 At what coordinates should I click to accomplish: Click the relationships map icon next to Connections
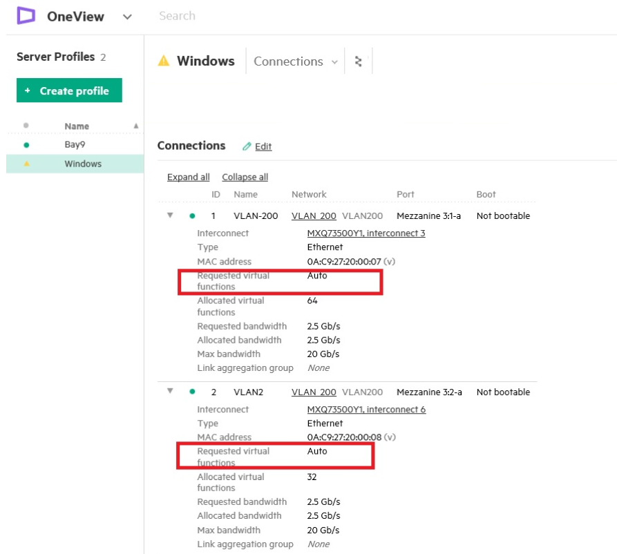[357, 61]
